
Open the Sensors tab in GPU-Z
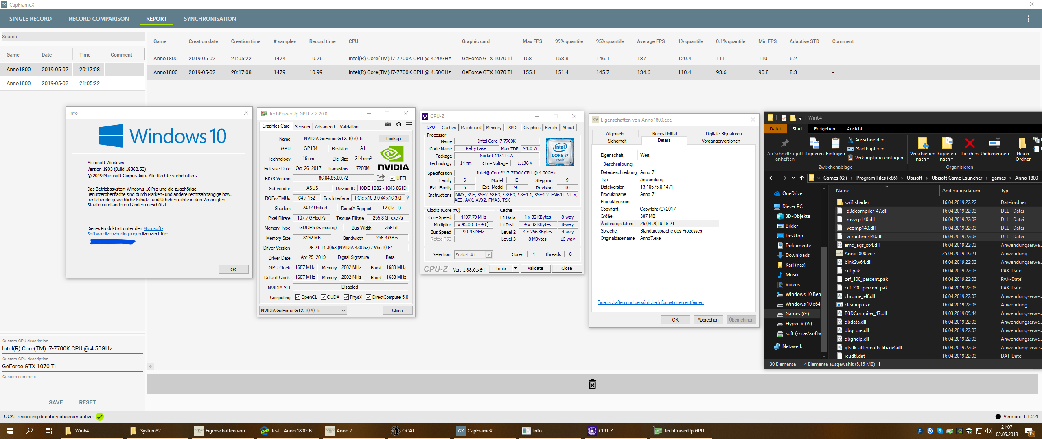click(302, 127)
